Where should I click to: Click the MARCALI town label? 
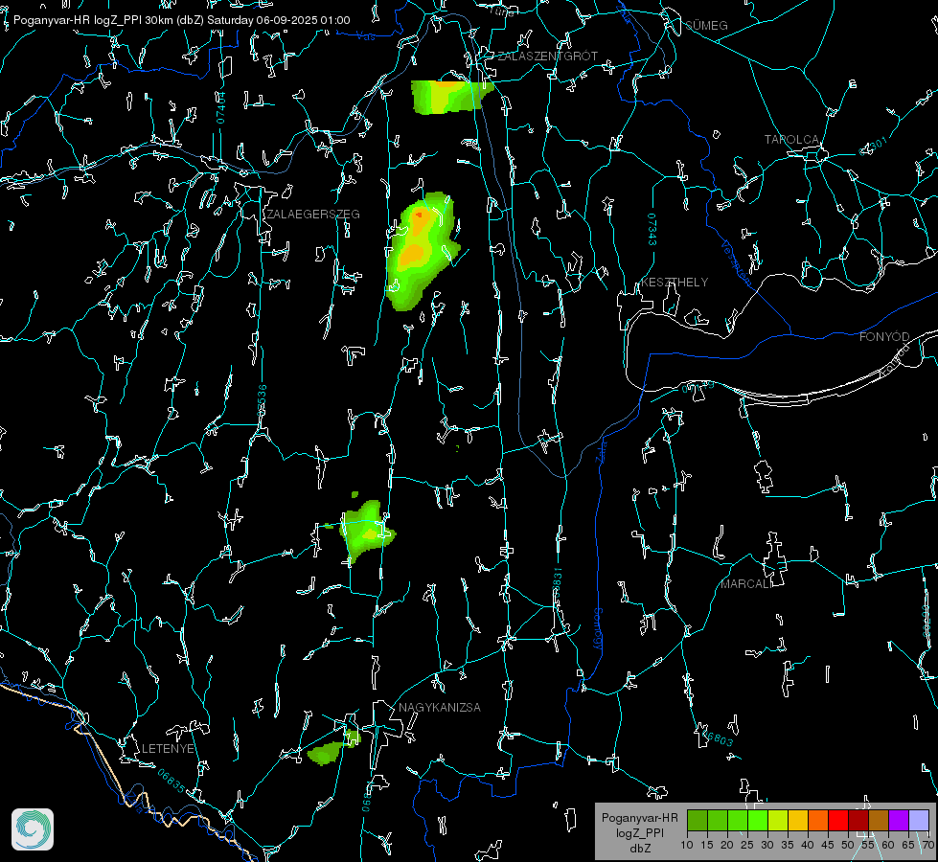point(747,584)
